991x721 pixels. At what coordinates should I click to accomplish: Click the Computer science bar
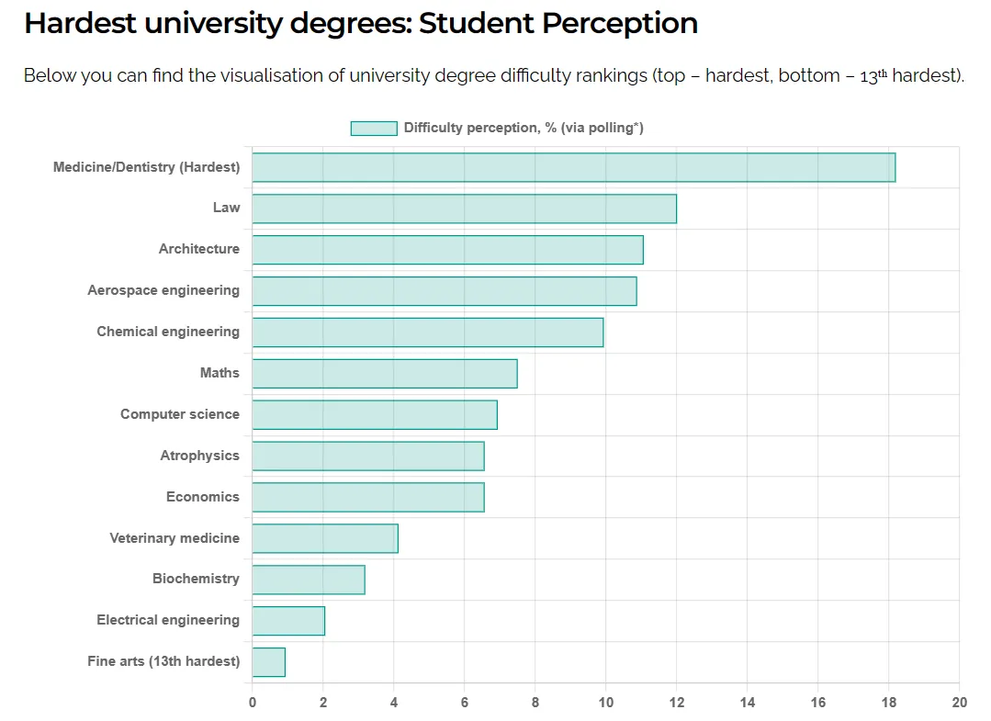(374, 415)
